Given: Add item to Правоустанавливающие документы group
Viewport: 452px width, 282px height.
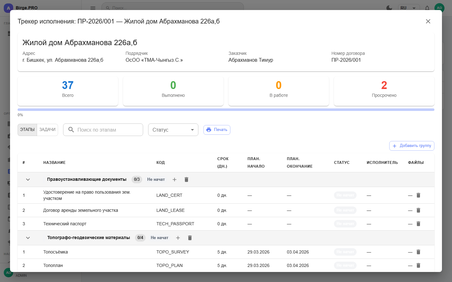Looking at the screenshot, I should pos(175,180).
